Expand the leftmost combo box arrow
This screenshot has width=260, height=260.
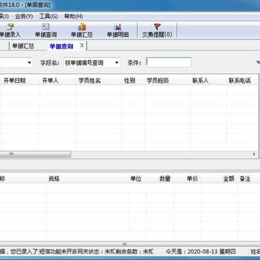30,63
